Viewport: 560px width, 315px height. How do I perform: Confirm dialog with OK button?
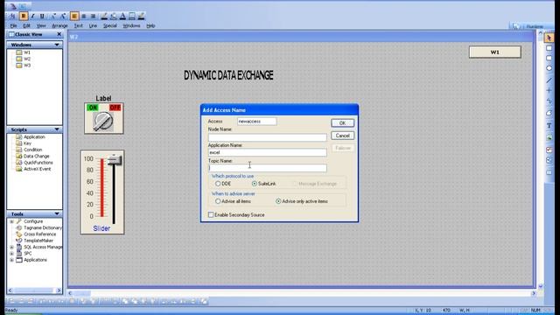pyautogui.click(x=342, y=122)
